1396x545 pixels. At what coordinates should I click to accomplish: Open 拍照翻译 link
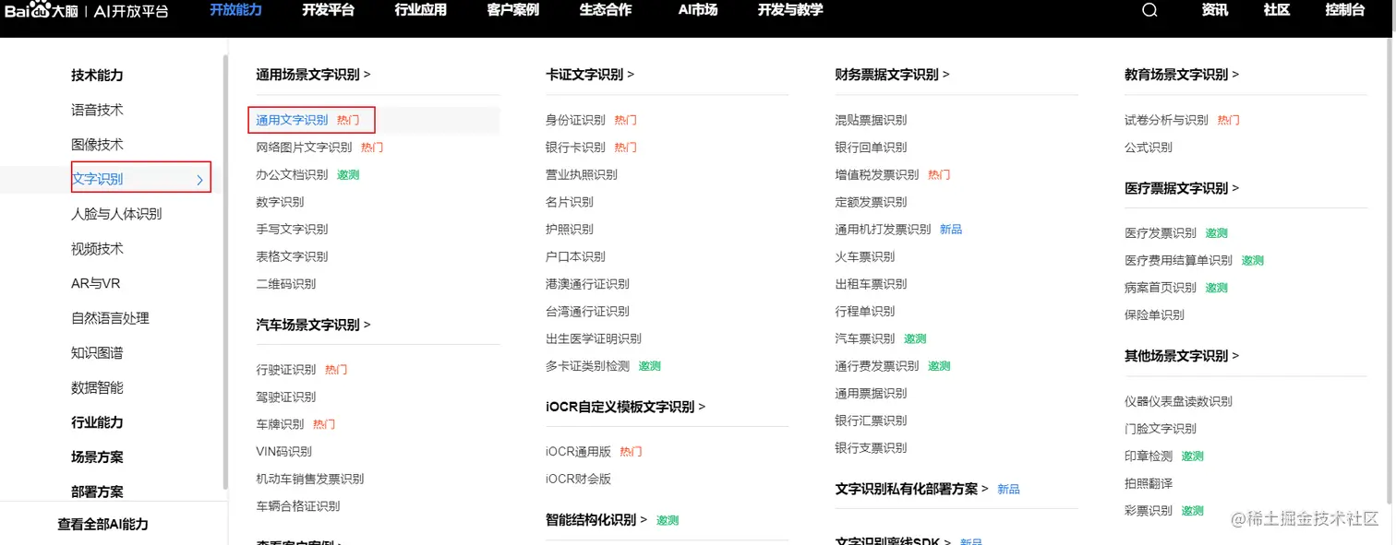click(x=1149, y=483)
